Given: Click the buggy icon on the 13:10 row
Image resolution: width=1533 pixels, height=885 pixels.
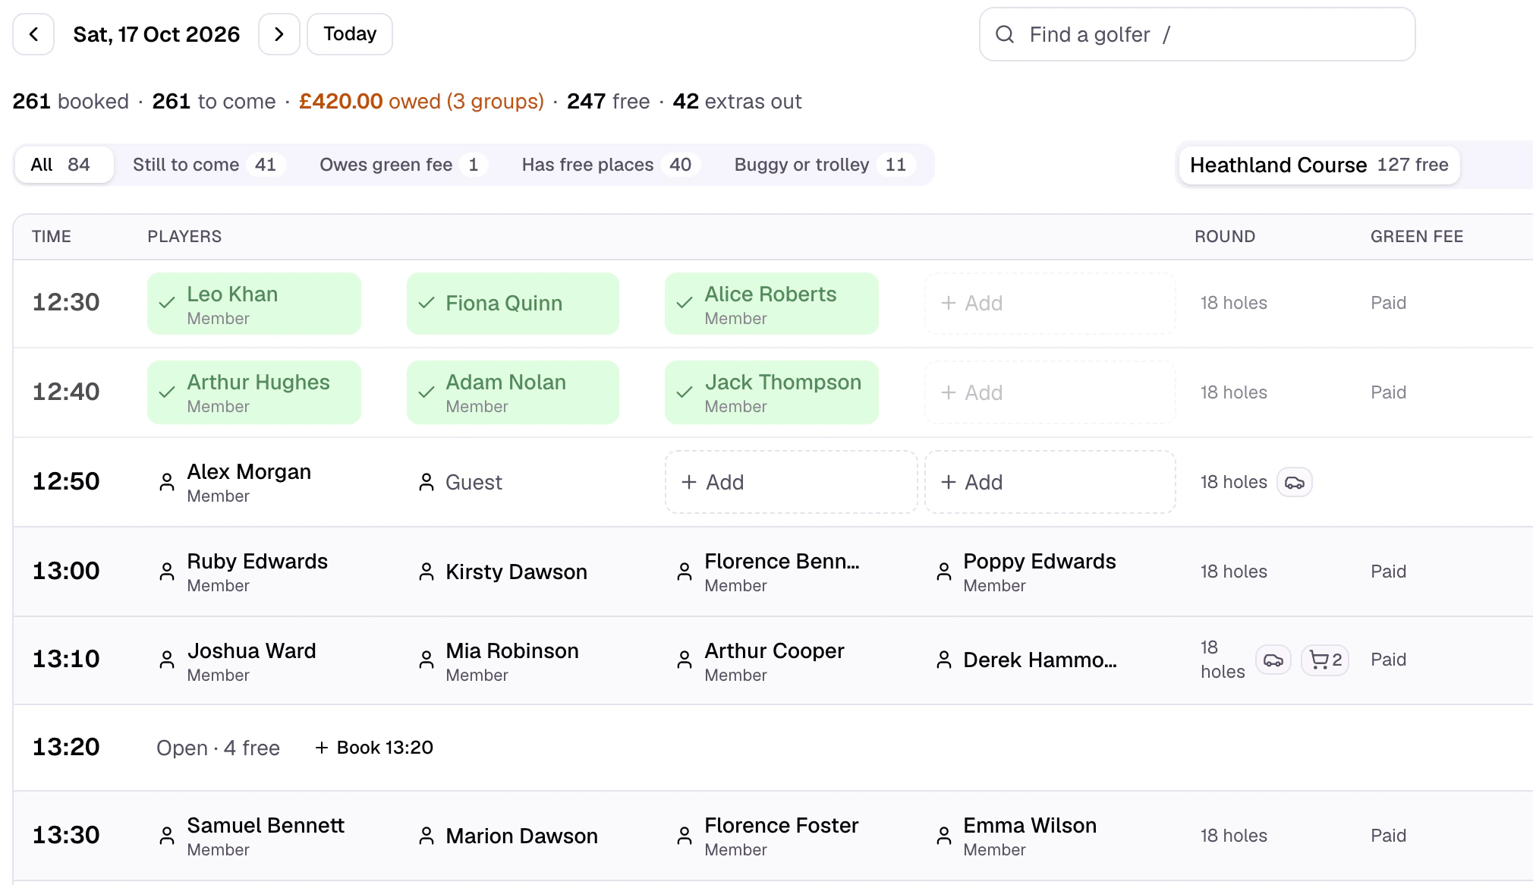Looking at the screenshot, I should pyautogui.click(x=1273, y=660).
